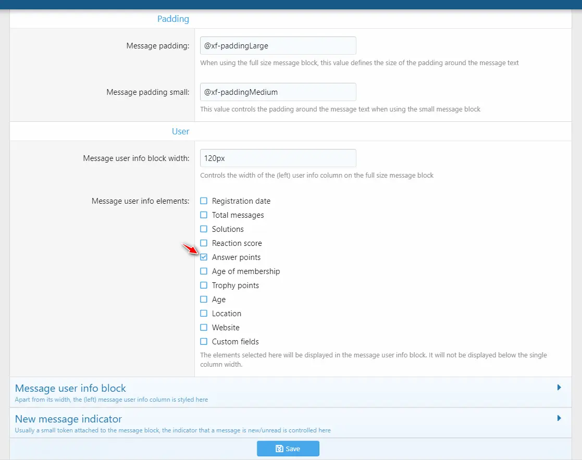Image resolution: width=582 pixels, height=460 pixels.
Task: Click the 'Reaction score' label text
Action: [x=237, y=243]
